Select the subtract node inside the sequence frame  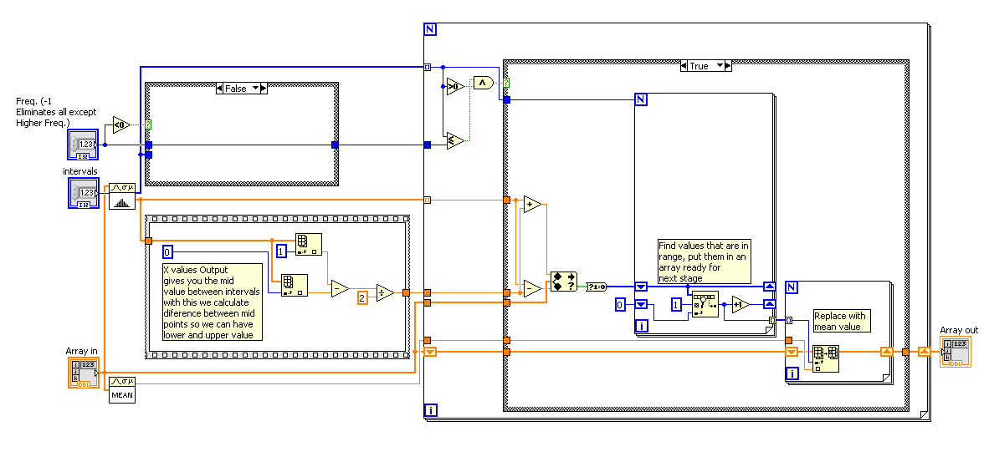pos(340,288)
